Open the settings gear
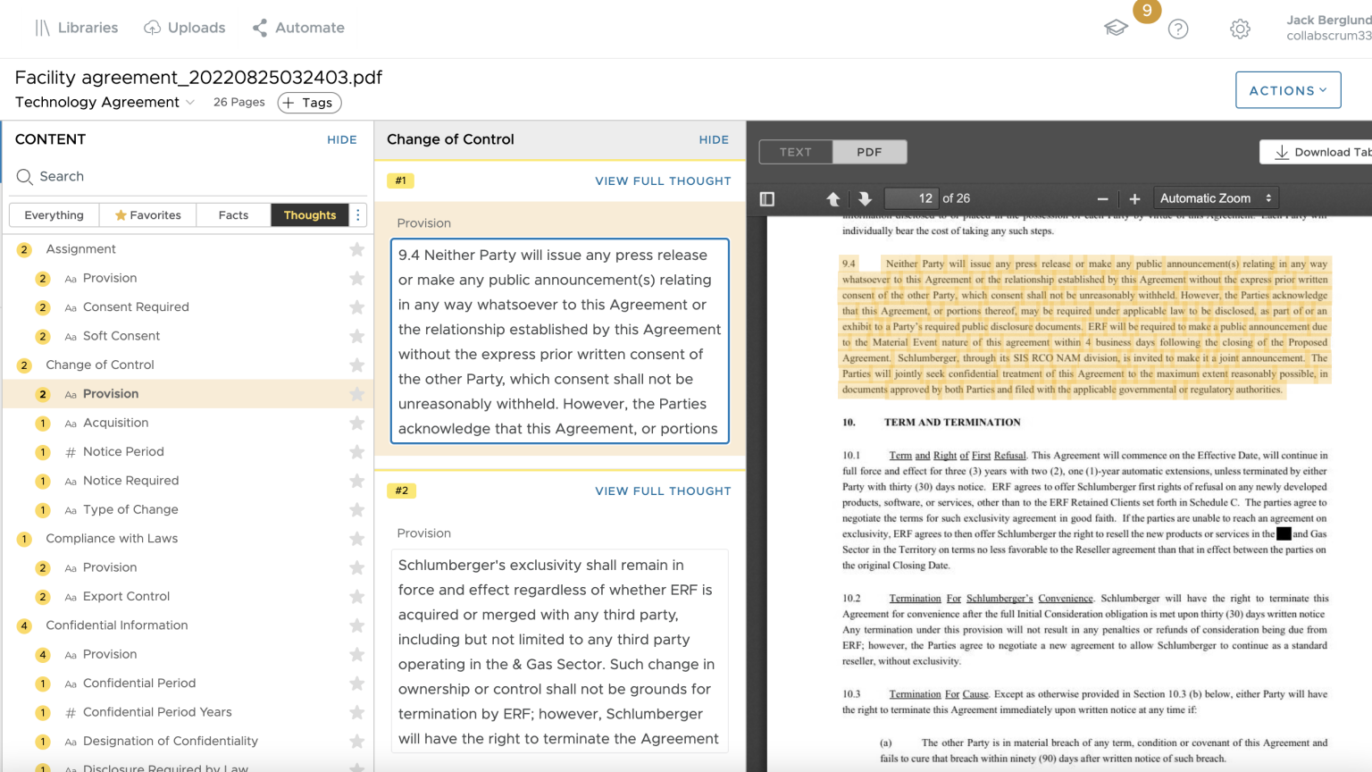 coord(1240,29)
